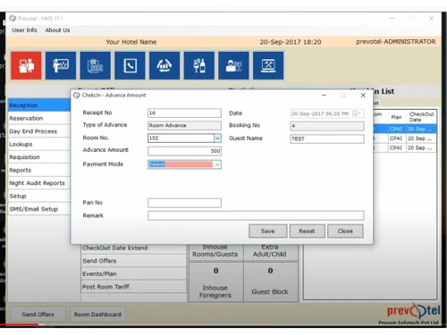Select Requisition in the sidebar
447x335 pixels.
point(39,157)
